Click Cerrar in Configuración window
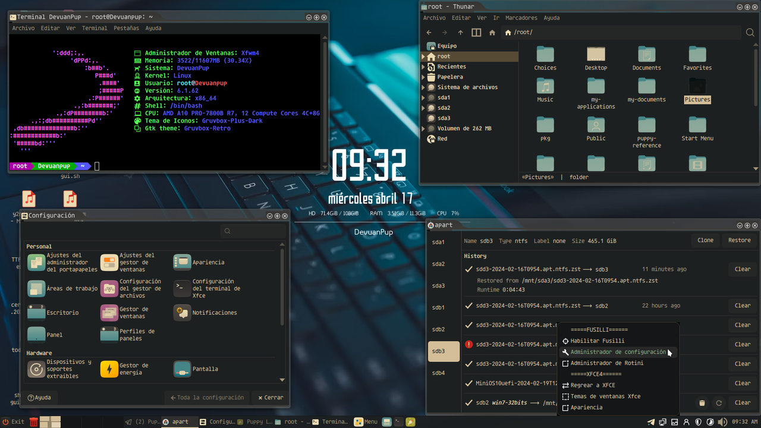Image resolution: width=761 pixels, height=428 pixels. (271, 398)
